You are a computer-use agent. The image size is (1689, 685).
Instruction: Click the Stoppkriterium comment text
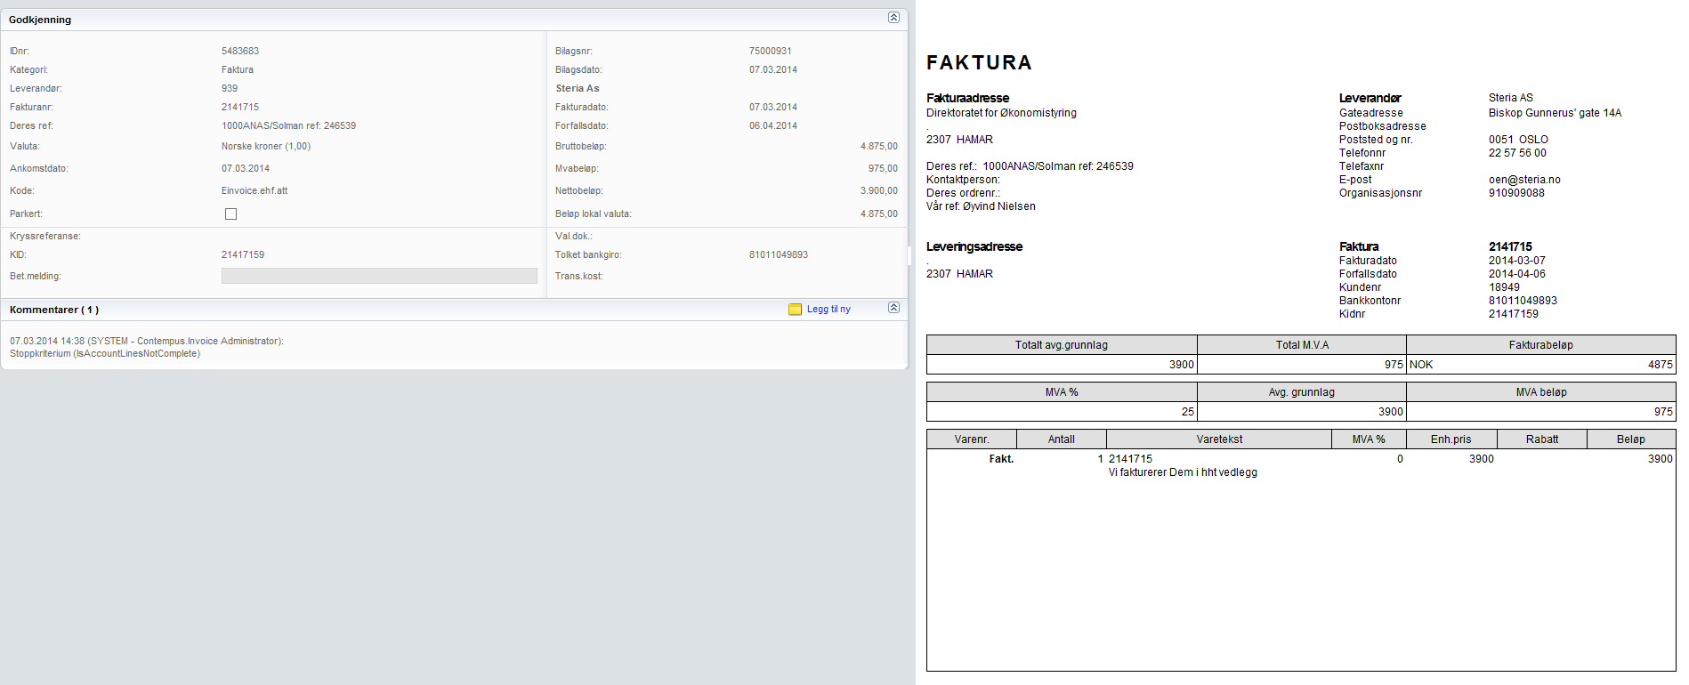pyautogui.click(x=105, y=354)
